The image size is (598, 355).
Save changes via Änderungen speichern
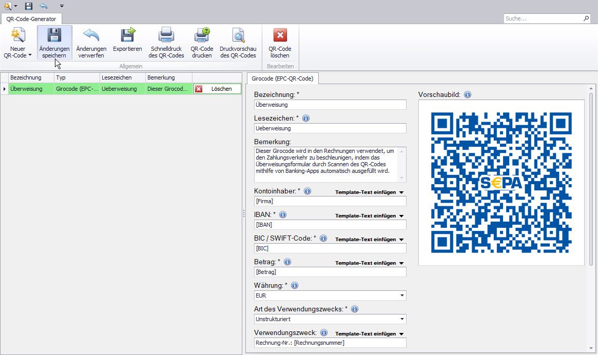click(x=54, y=43)
